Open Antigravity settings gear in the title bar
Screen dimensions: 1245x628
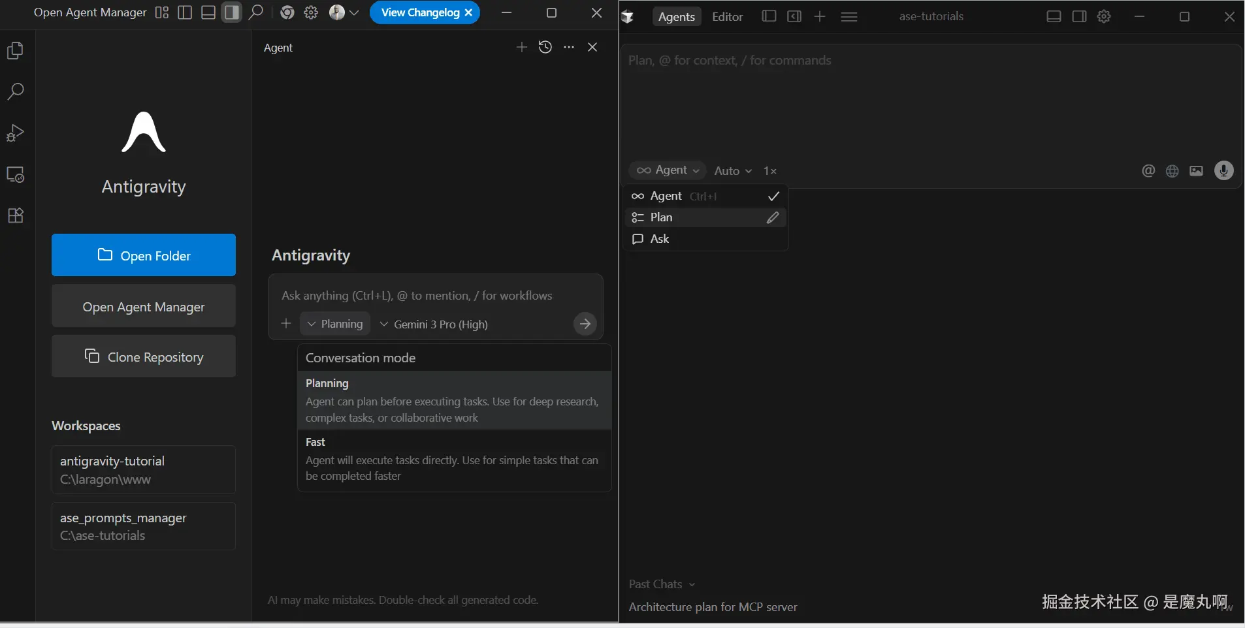(x=311, y=12)
